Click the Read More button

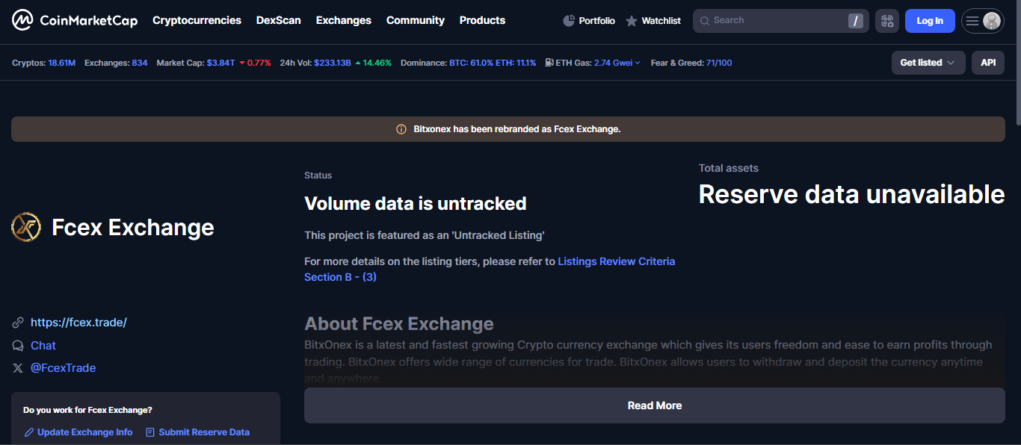tap(655, 405)
